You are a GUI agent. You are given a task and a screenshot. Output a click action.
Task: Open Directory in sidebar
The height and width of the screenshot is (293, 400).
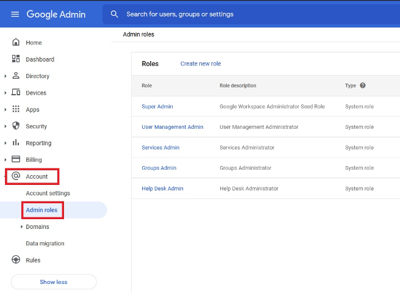[38, 76]
